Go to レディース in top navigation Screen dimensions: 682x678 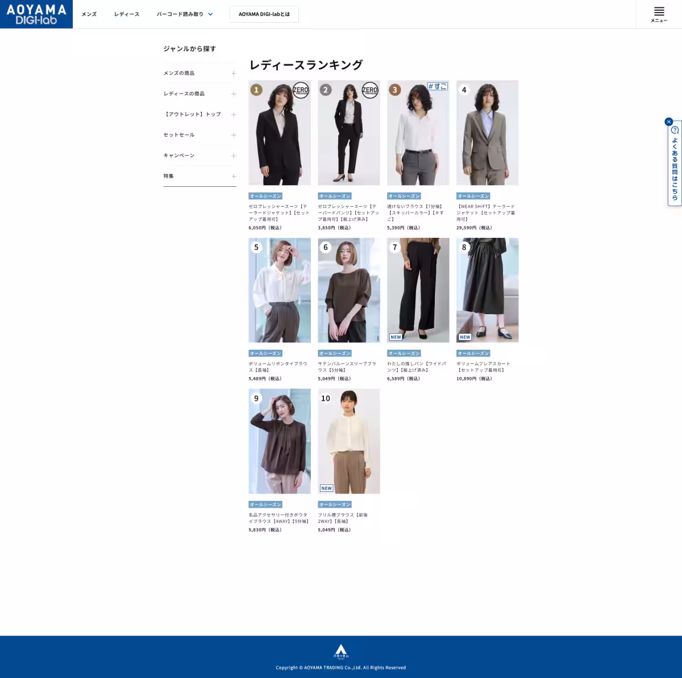(x=126, y=14)
